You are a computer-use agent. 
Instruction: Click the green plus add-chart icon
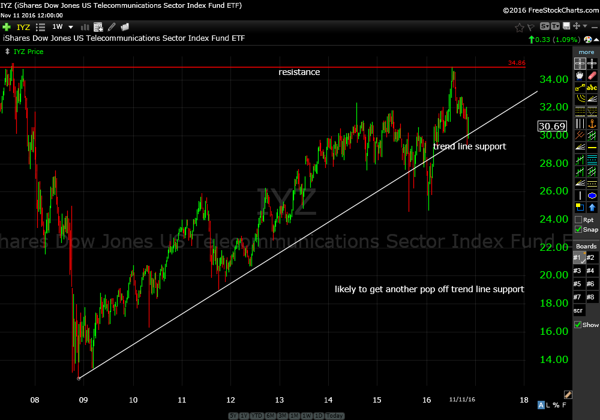7,27
